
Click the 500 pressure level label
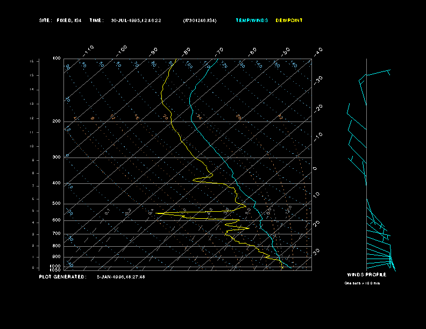56,203
